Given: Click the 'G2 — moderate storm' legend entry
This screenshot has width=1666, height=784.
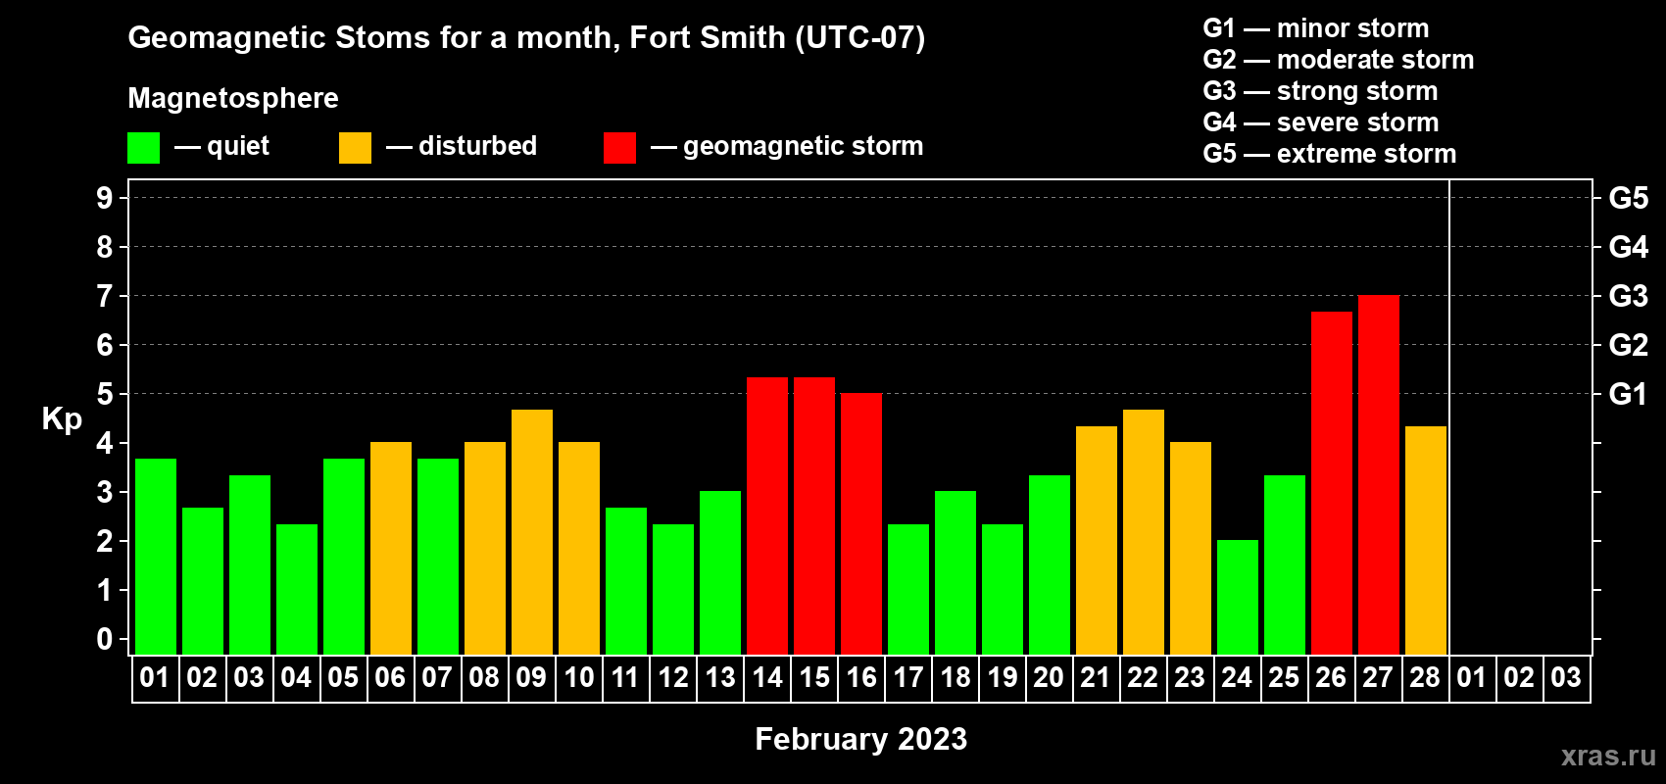Looking at the screenshot, I should click(x=1339, y=60).
